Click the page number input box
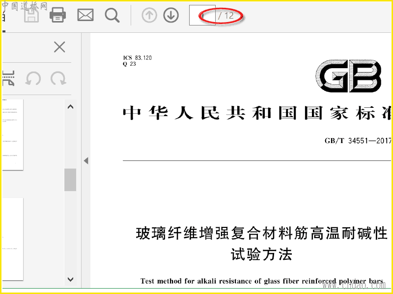 [202, 15]
